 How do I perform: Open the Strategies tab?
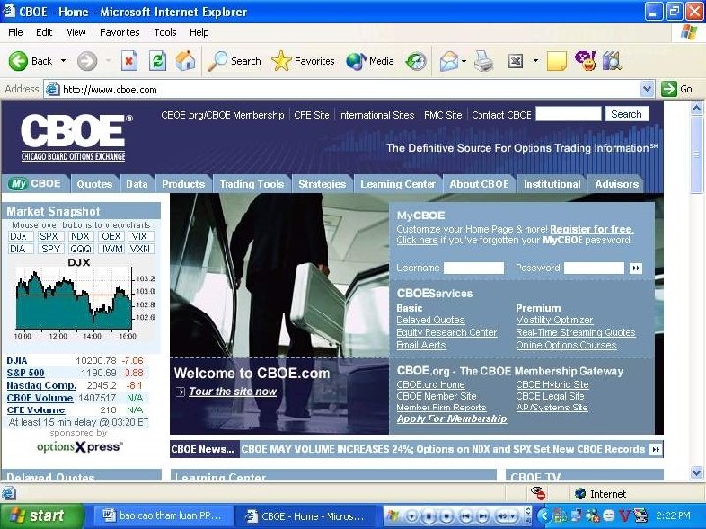pos(322,184)
